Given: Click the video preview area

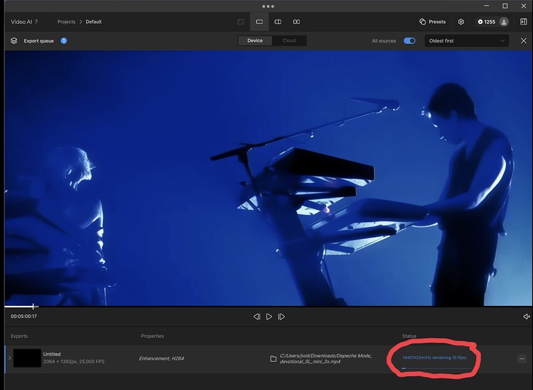Looking at the screenshot, I should [x=268, y=178].
